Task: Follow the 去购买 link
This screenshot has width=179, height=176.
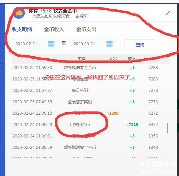Action: click(82, 16)
